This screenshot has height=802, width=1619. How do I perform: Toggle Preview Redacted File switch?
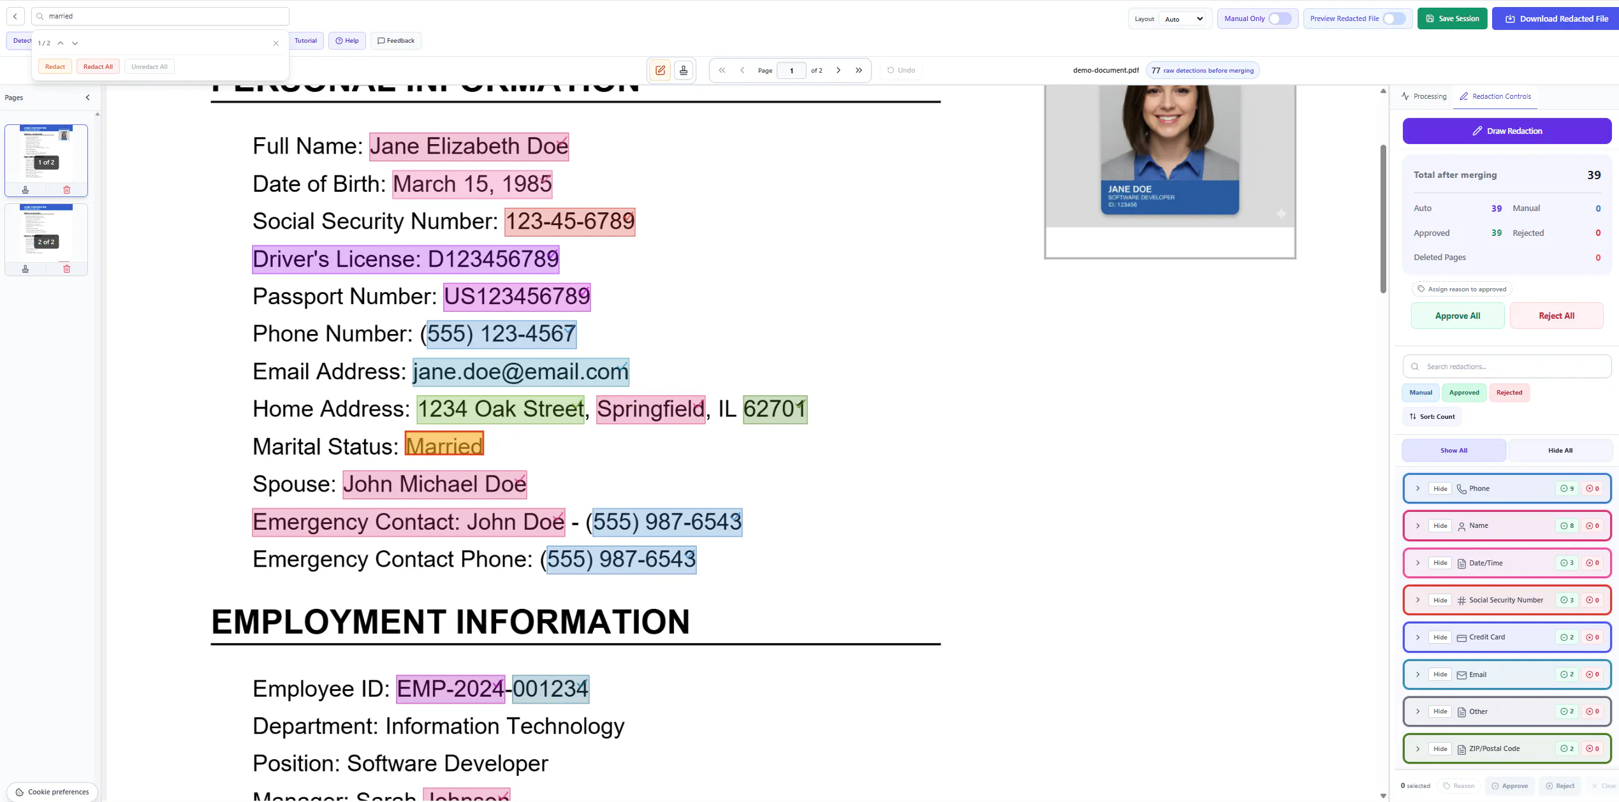click(x=1394, y=18)
